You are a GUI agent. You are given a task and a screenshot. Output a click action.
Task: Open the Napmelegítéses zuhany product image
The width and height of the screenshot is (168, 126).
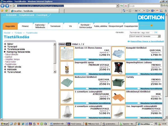[x=118, y=68]
